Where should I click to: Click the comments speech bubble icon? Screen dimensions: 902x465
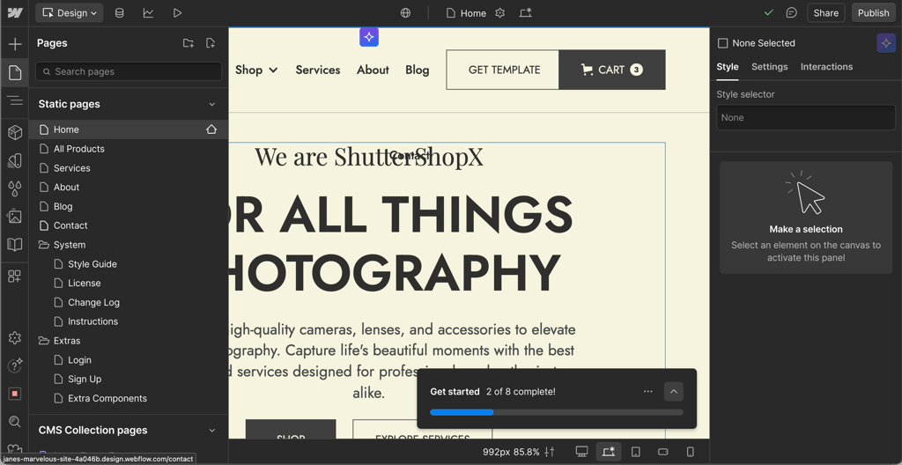pyautogui.click(x=792, y=12)
